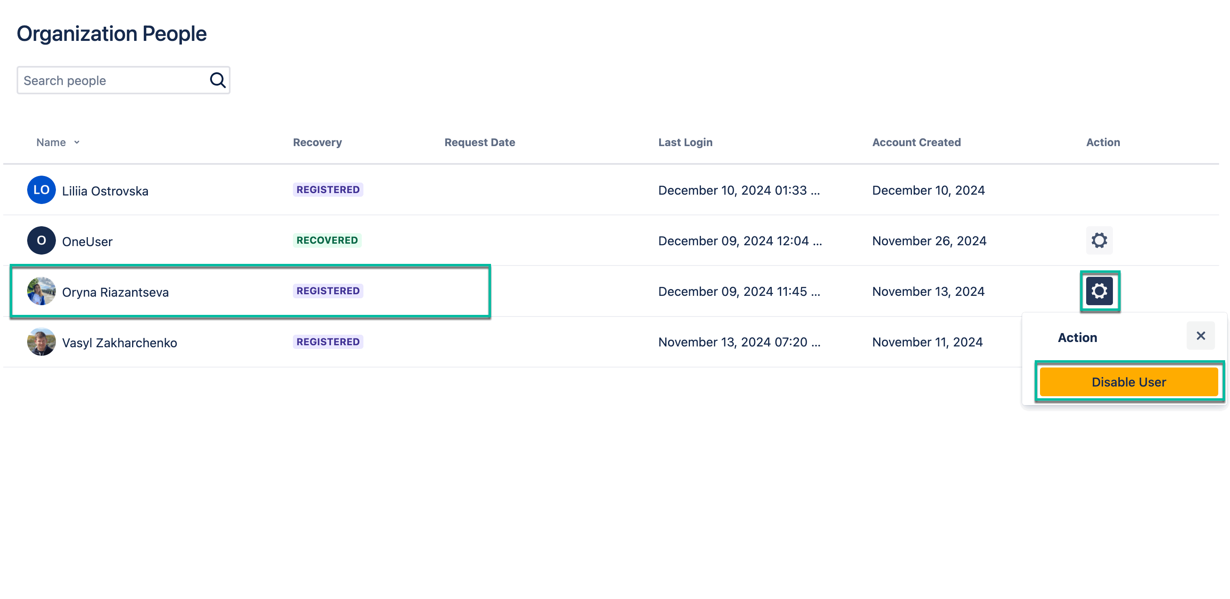Click the Account Created column header
Screen dimensions: 1230x599
pos(916,142)
